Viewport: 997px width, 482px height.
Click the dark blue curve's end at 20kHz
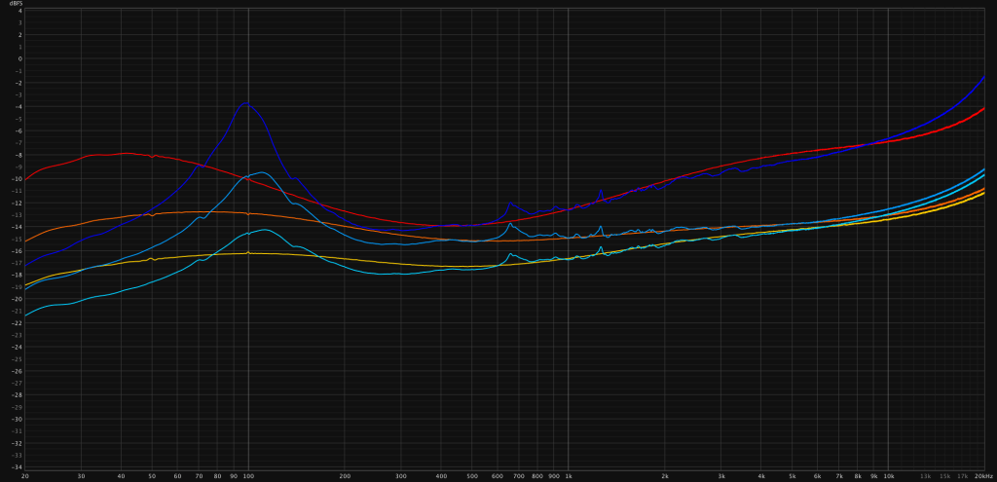(x=984, y=78)
